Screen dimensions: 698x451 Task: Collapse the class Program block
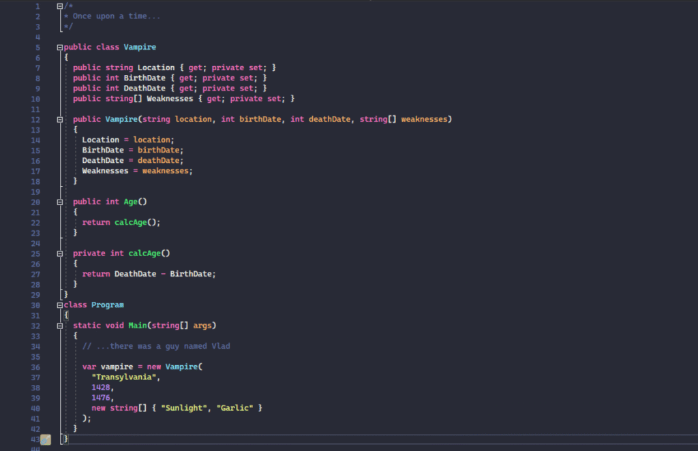(x=60, y=306)
